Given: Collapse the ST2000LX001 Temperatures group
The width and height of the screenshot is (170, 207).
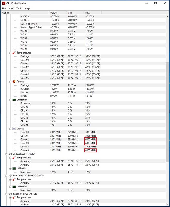Looking at the screenshot, I should click(10, 158).
